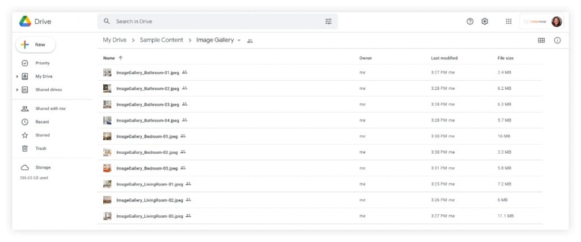This screenshot has width=581, height=242.
Task: Click the Google Drive logo
Action: (x=26, y=21)
